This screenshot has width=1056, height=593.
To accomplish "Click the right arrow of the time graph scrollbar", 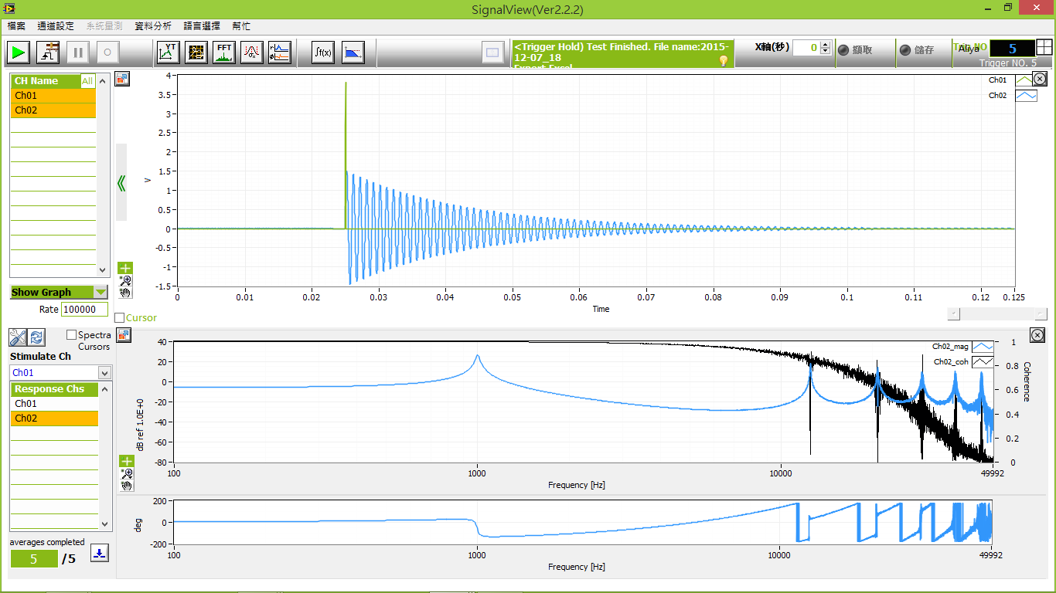I will 1041,313.
